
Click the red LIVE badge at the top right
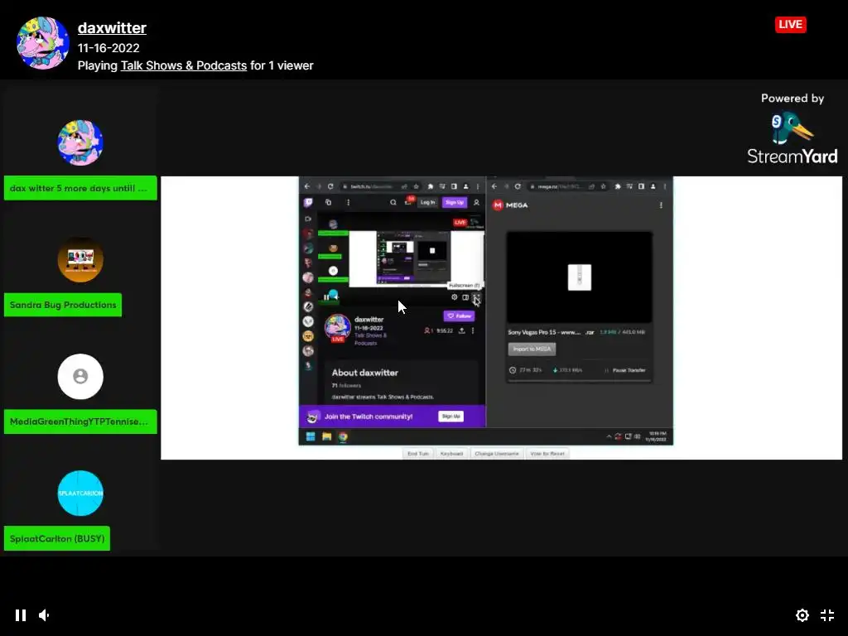pos(790,24)
